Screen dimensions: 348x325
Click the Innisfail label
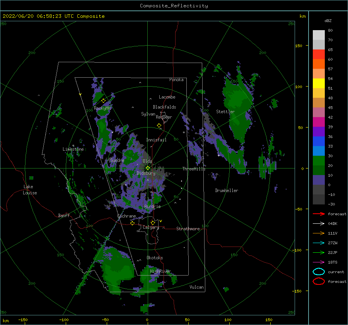[156, 140]
